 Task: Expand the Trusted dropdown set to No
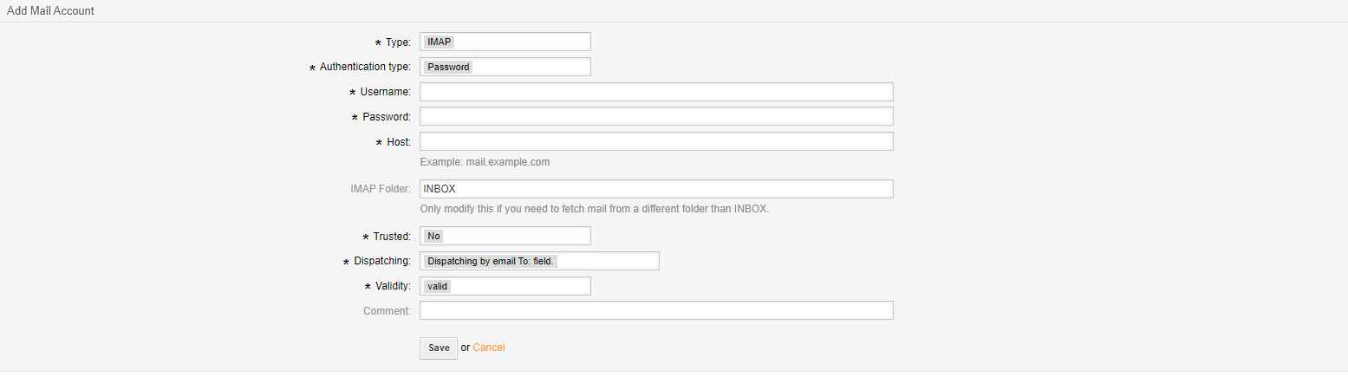505,236
